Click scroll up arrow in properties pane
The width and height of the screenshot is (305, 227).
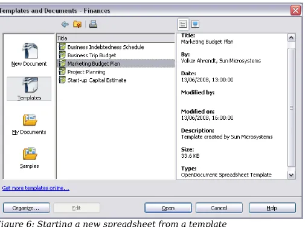click(x=291, y=38)
